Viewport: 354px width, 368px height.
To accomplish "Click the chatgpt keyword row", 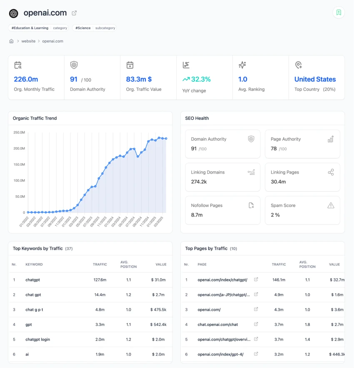I will pos(90,280).
